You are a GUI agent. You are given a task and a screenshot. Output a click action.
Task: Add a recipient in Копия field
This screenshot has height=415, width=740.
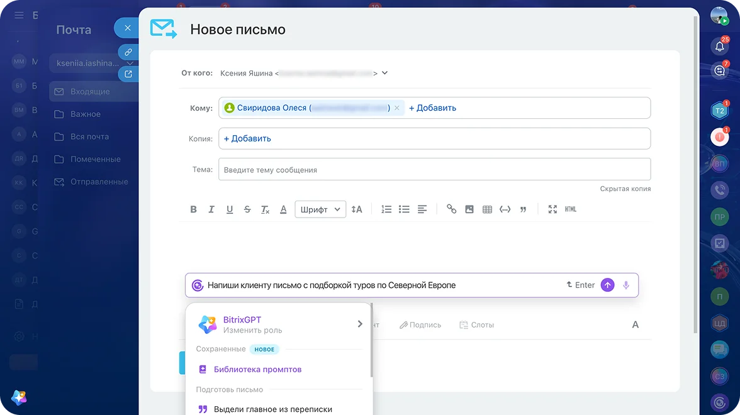click(247, 138)
